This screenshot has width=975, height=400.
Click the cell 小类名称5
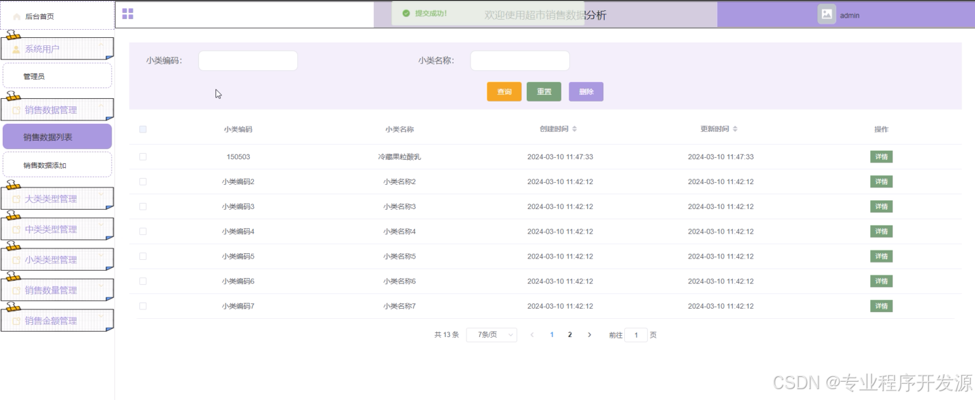pos(399,257)
